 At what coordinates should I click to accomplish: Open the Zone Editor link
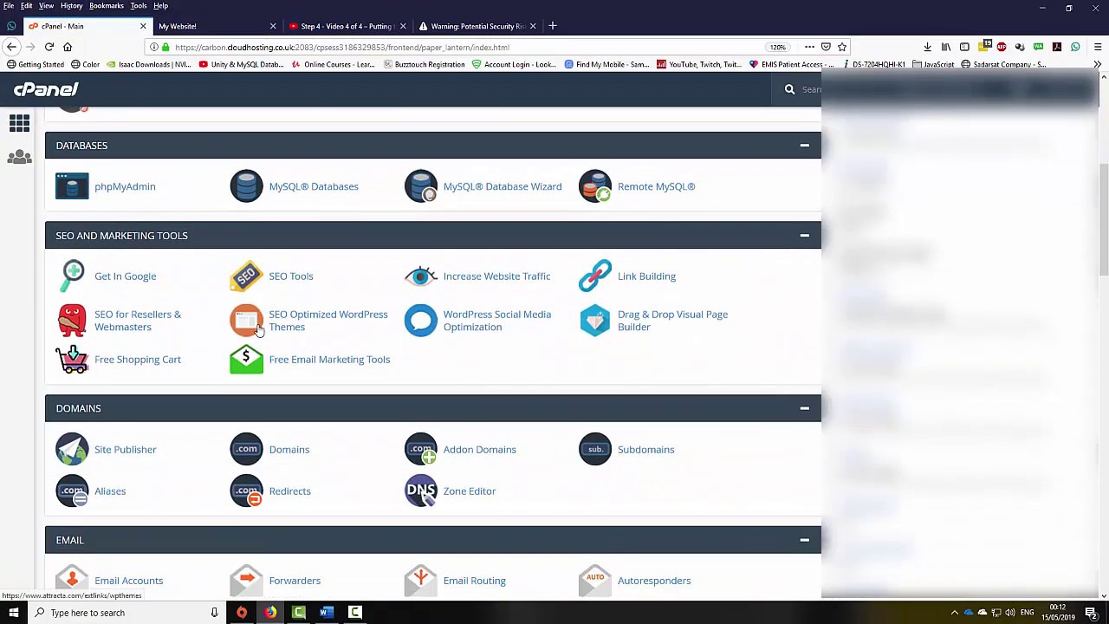click(x=470, y=491)
